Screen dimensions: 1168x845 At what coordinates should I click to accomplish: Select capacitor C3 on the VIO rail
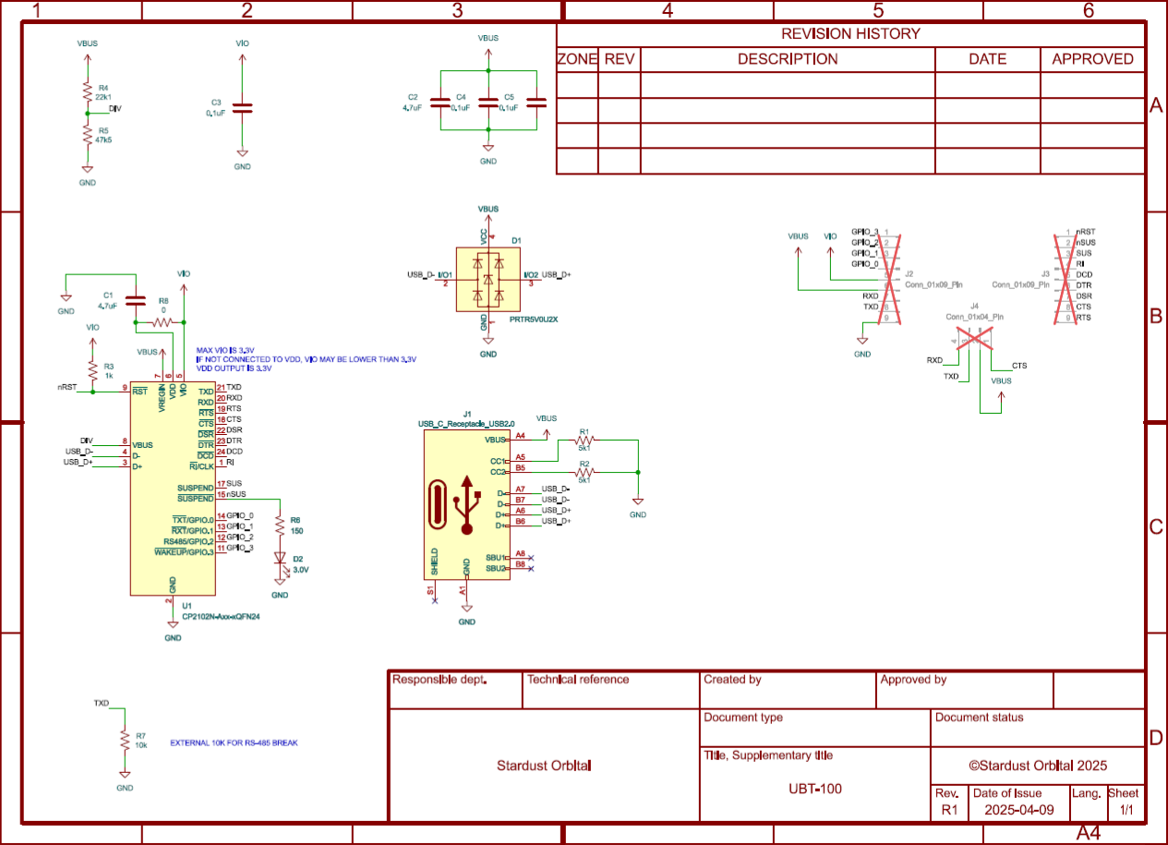click(242, 108)
